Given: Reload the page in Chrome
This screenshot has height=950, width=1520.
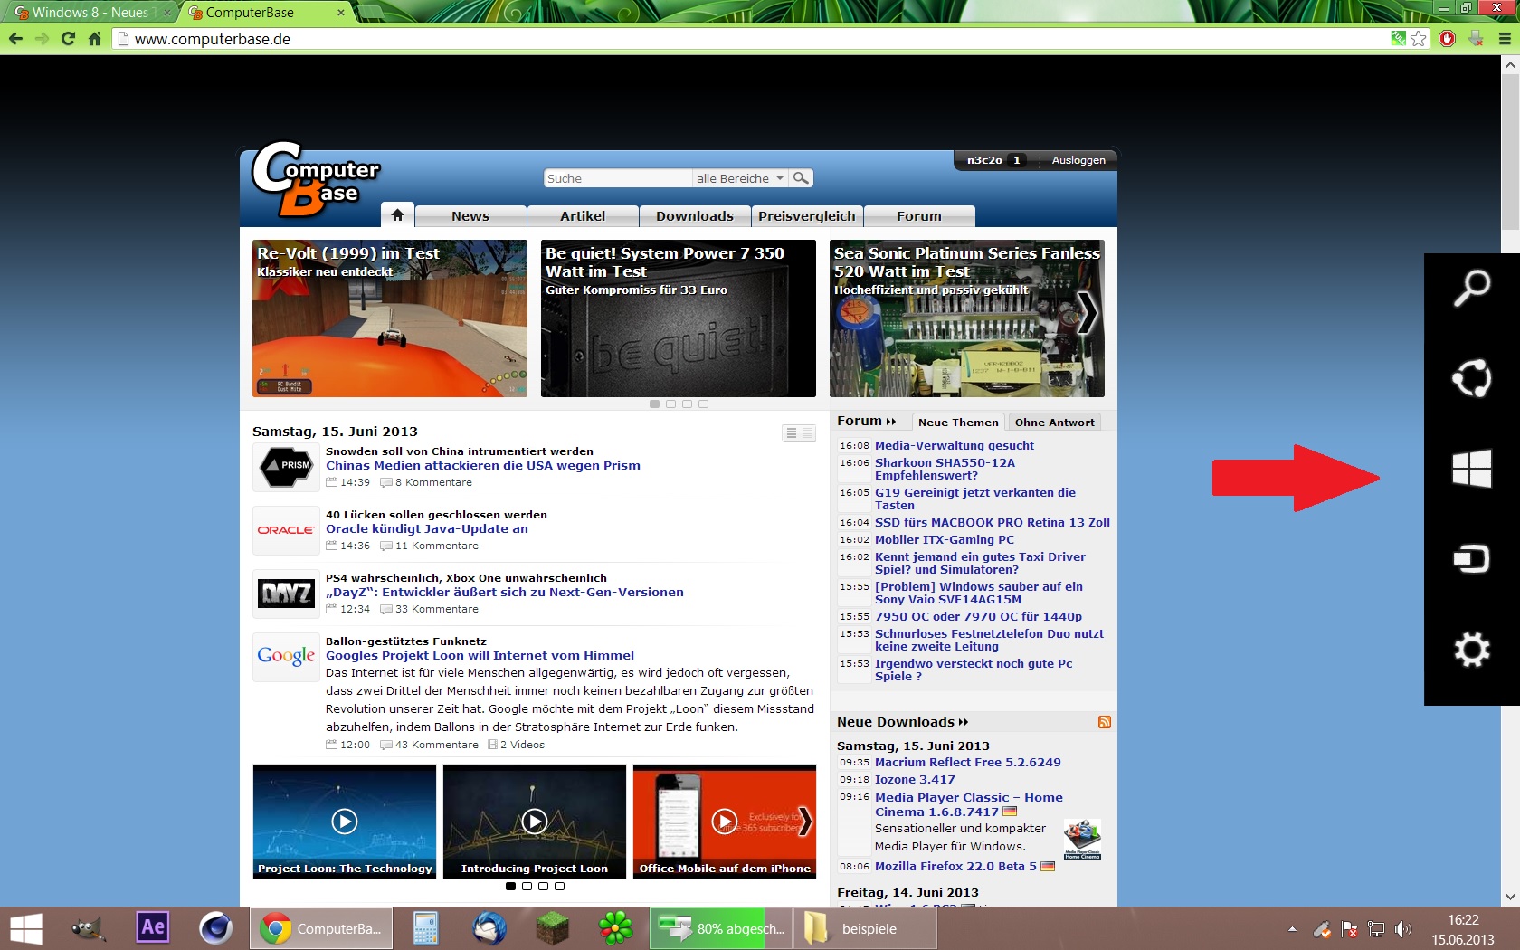Looking at the screenshot, I should 68,39.
